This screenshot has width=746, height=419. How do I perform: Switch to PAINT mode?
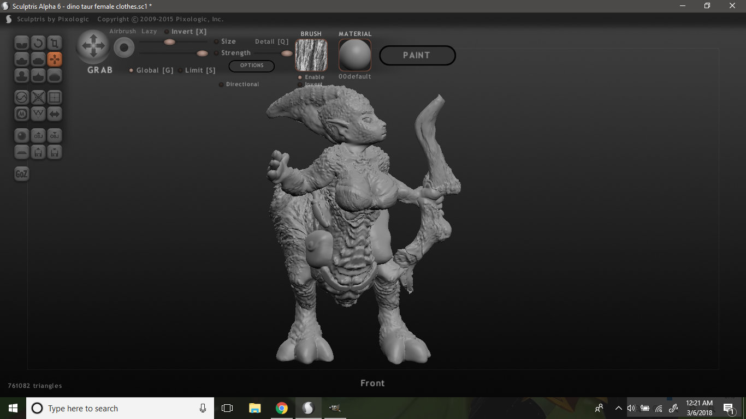click(x=417, y=55)
